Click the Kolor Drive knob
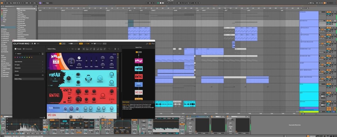Image resolution: width=337 pixels, height=137 pixels. pos(71,61)
